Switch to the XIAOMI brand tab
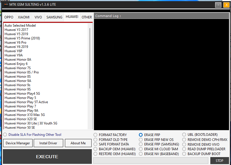This screenshot has height=165, width=231. 23,17
